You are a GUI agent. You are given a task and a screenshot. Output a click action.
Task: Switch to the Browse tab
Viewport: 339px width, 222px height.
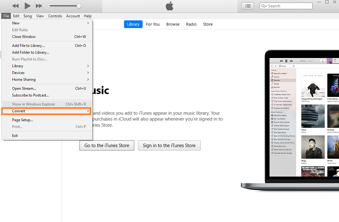pos(173,24)
